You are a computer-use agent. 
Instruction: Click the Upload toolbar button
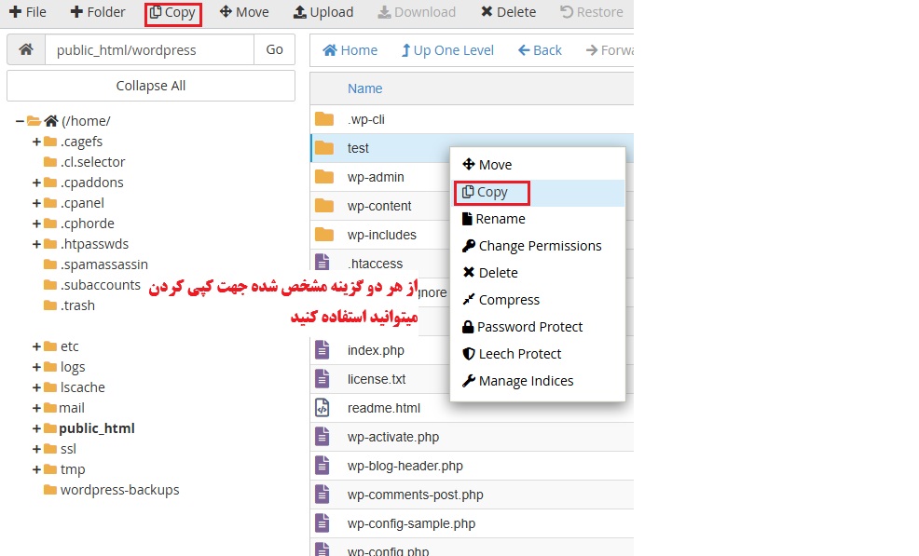[323, 12]
